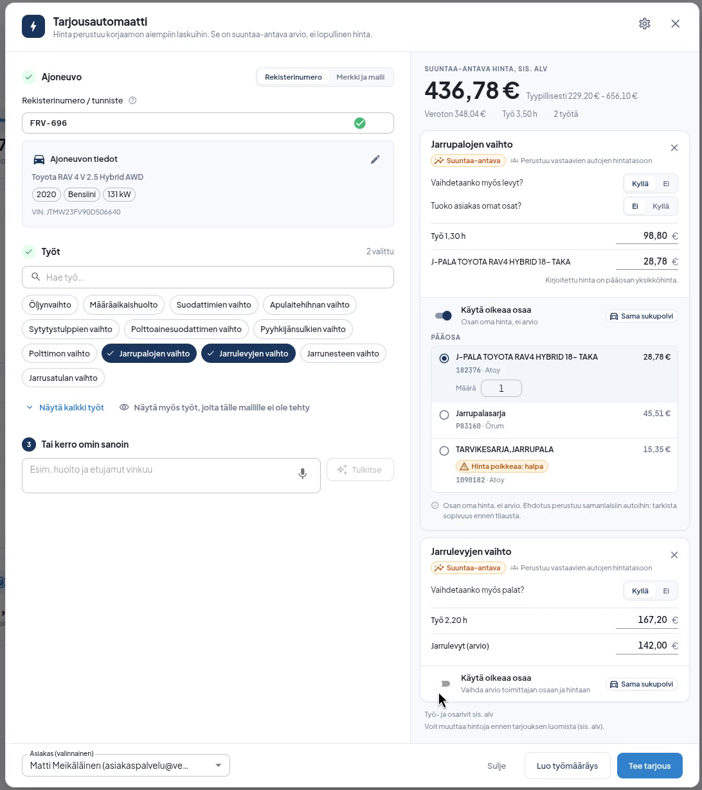
Task: Select Ei for Tuoko asiakas omat osat
Action: [634, 206]
